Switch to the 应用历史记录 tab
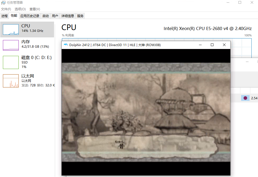 [30, 16]
